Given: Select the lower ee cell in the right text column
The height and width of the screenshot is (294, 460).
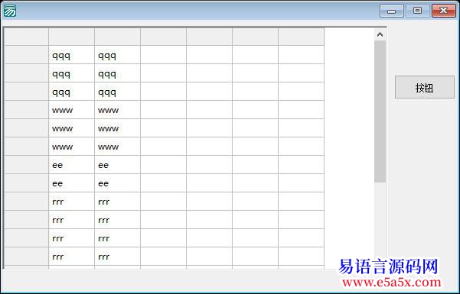Looking at the screenshot, I should point(117,183).
